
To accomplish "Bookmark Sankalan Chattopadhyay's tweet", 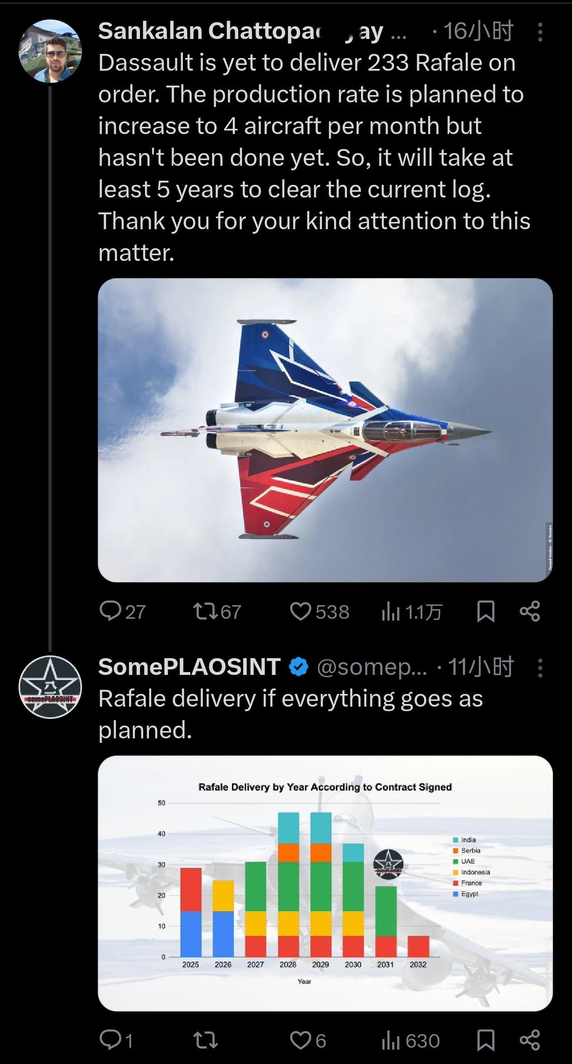I will [485, 611].
